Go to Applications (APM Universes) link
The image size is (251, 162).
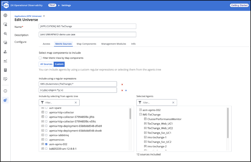(28, 16)
